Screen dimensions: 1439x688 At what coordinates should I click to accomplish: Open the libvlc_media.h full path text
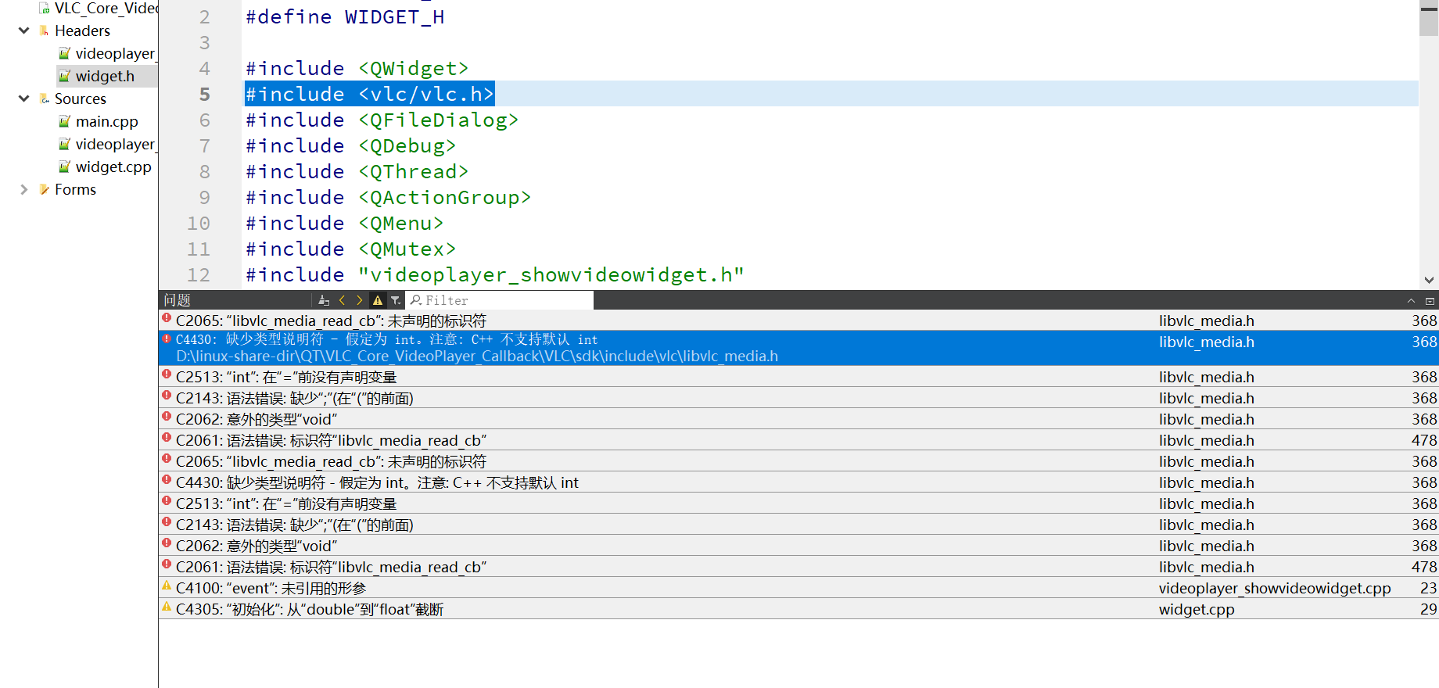(x=476, y=357)
